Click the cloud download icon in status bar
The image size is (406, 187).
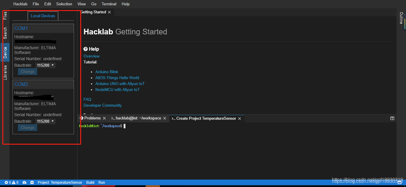[24, 183]
